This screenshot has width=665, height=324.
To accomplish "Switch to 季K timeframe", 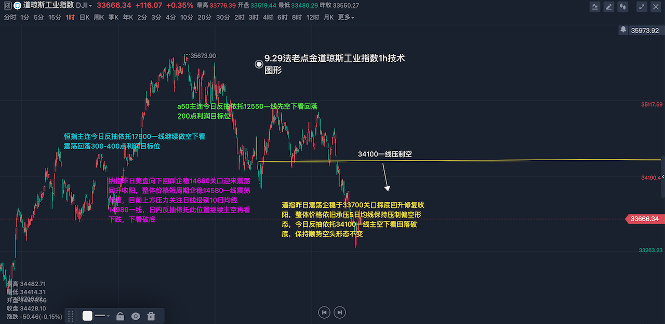I will [113, 17].
